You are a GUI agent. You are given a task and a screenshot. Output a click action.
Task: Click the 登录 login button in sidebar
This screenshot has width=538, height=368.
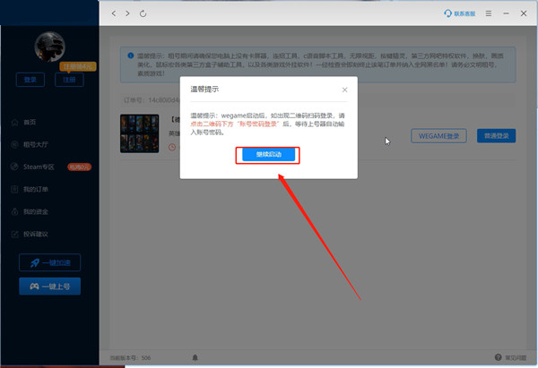tap(30, 80)
